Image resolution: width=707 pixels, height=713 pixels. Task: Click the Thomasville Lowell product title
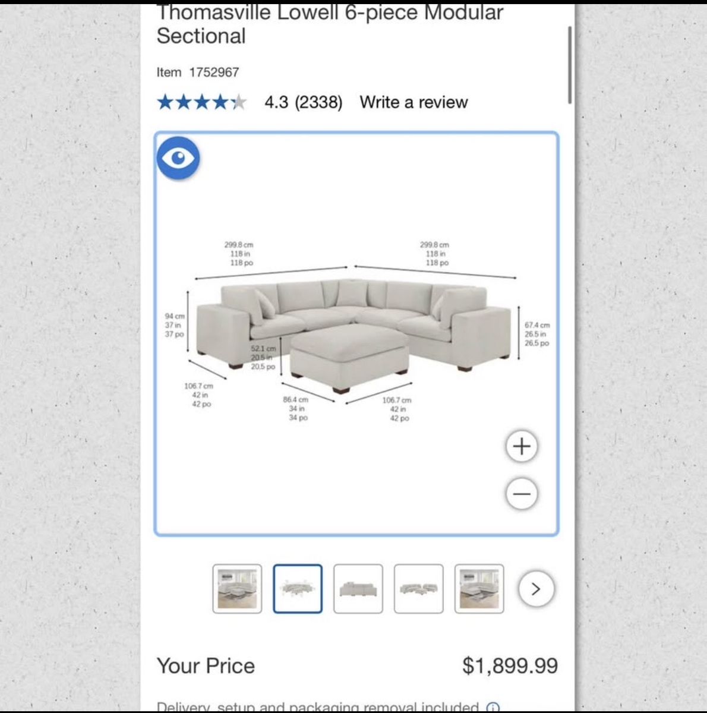(330, 24)
